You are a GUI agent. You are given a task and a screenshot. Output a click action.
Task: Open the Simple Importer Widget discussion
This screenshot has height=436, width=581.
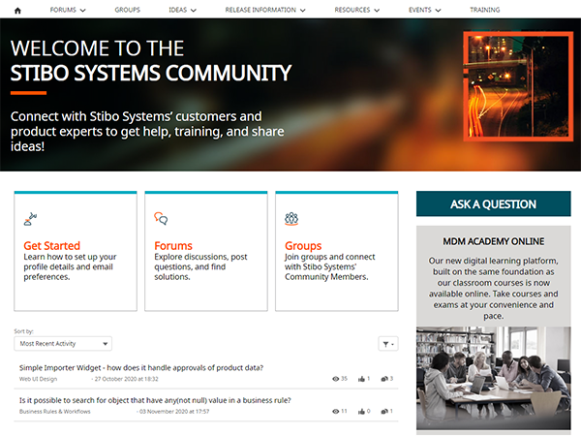pos(141,368)
